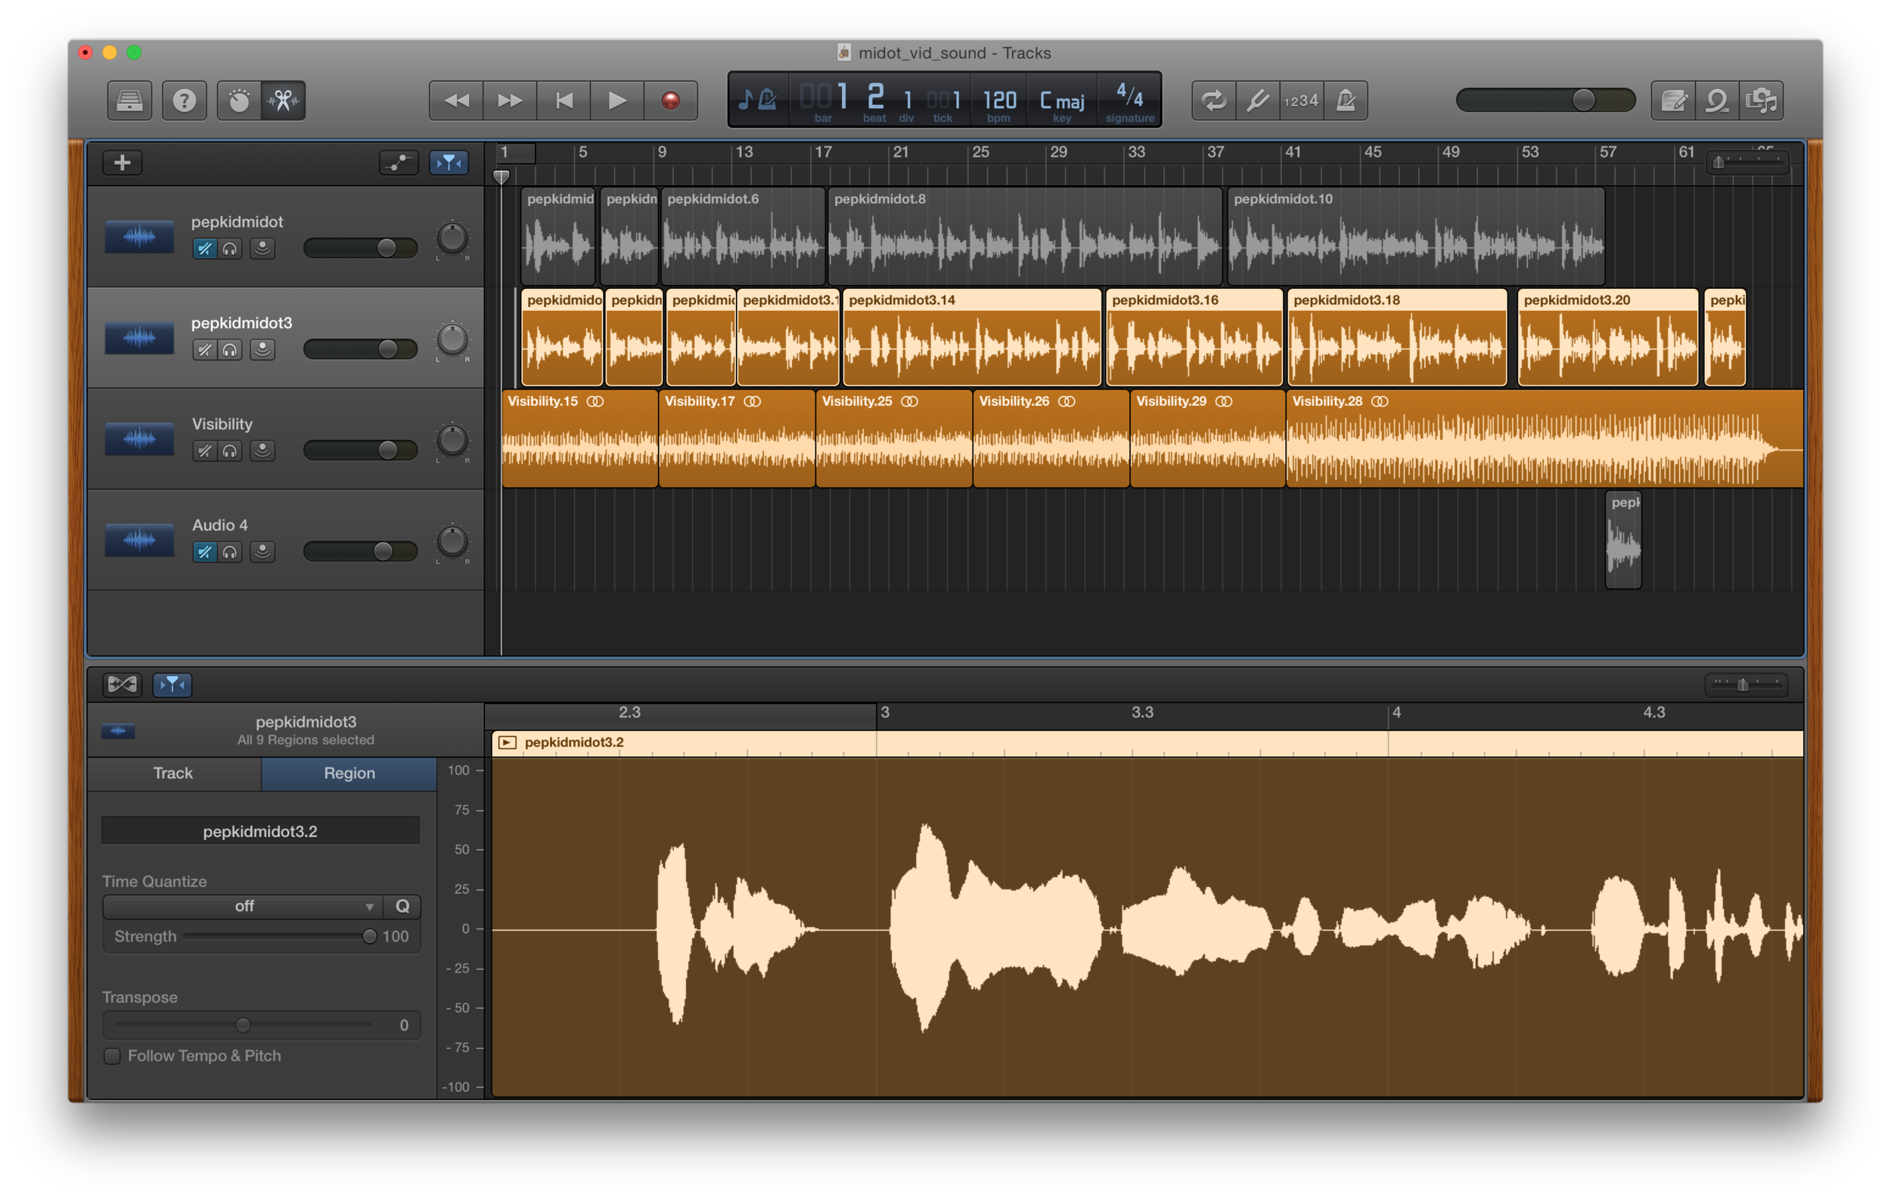Image resolution: width=1891 pixels, height=1200 pixels.
Task: Select pepkidmidot track icon
Action: (140, 236)
